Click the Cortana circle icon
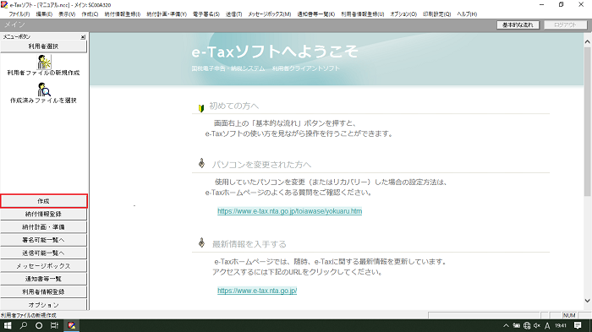Image resolution: width=592 pixels, height=332 pixels. (x=39, y=325)
